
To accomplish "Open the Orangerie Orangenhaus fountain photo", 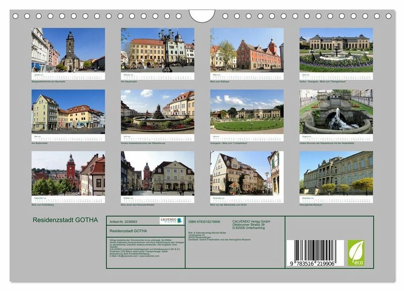I will point(336,50).
